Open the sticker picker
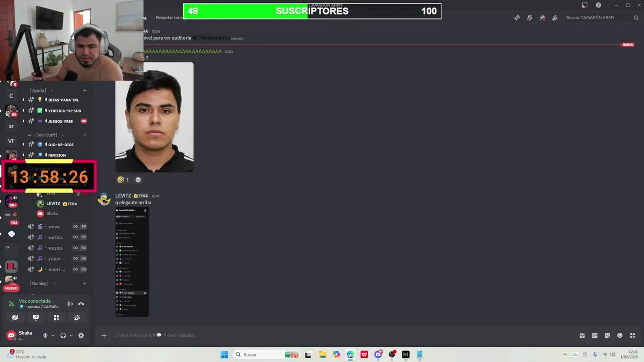The image size is (644, 362). point(607,335)
